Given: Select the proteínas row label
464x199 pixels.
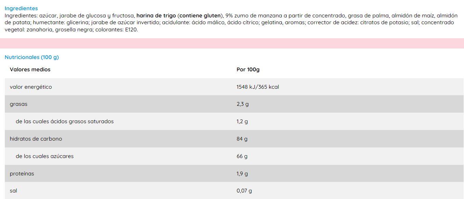Looking at the screenshot, I should tap(22, 173).
